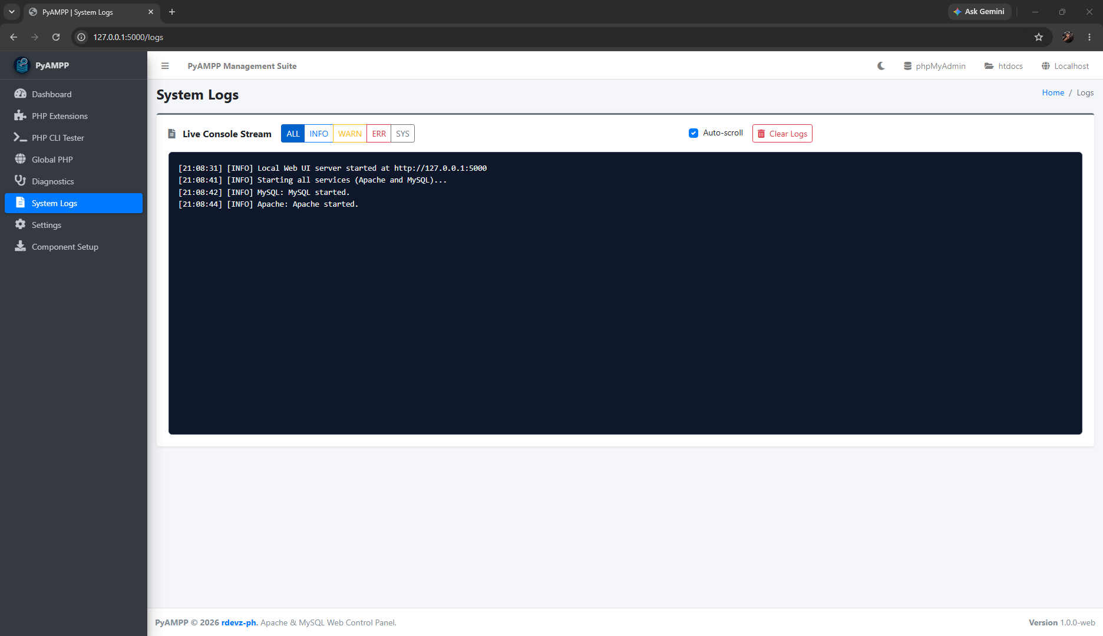Image resolution: width=1103 pixels, height=636 pixels.
Task: Select the System Logs sidebar item
Action: tap(74, 203)
